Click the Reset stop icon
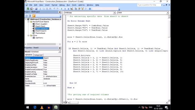The width and height of the screenshot is (195, 110). 68,9
